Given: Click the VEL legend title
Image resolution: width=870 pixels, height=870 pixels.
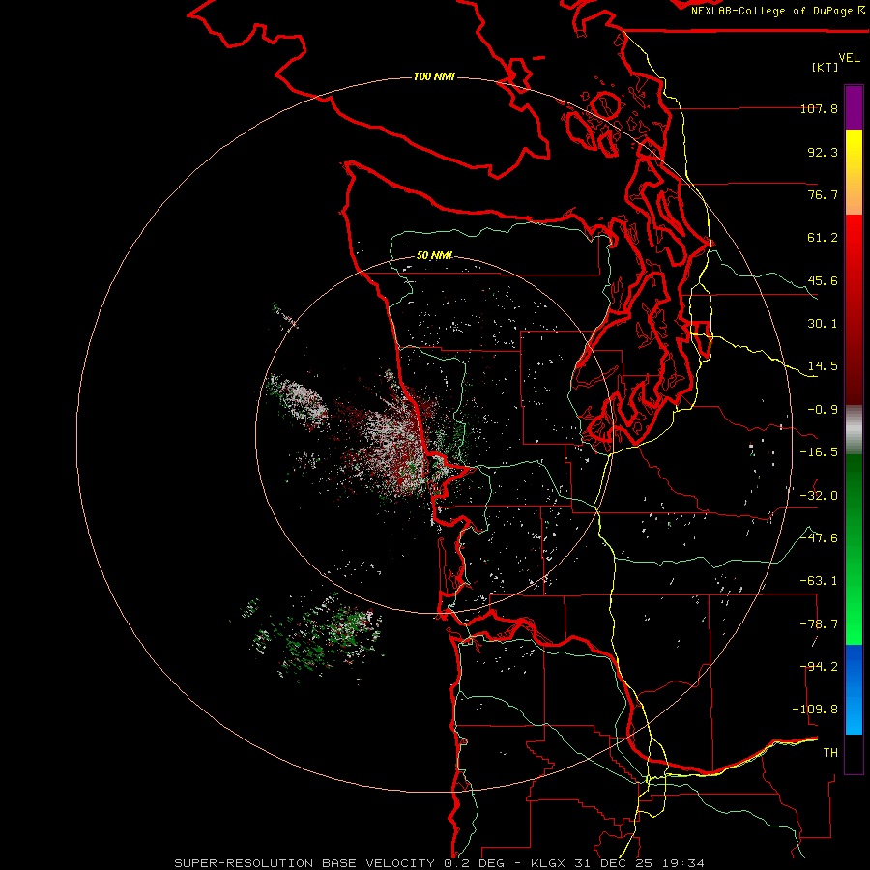Looking at the screenshot, I should (849, 57).
